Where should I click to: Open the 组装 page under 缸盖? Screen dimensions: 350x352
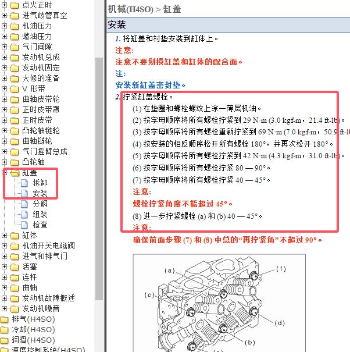coord(40,214)
